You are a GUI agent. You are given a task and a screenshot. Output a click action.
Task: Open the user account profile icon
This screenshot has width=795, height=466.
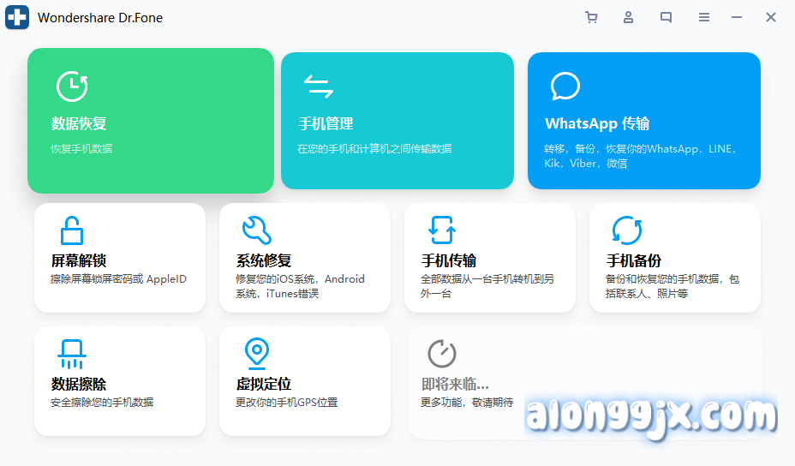629,17
